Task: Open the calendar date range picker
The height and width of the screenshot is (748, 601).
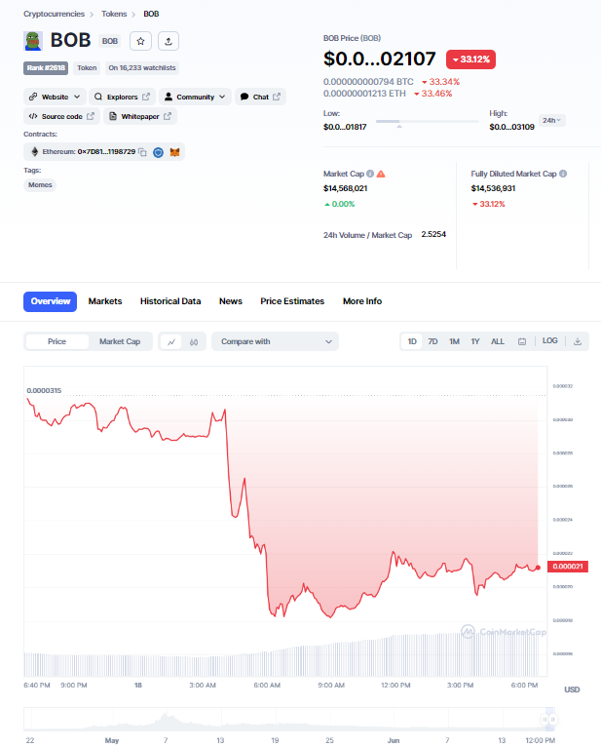Action: 522,341
